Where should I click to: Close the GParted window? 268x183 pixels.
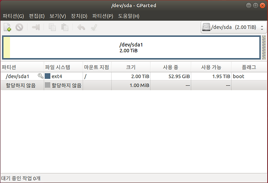point(262,5)
